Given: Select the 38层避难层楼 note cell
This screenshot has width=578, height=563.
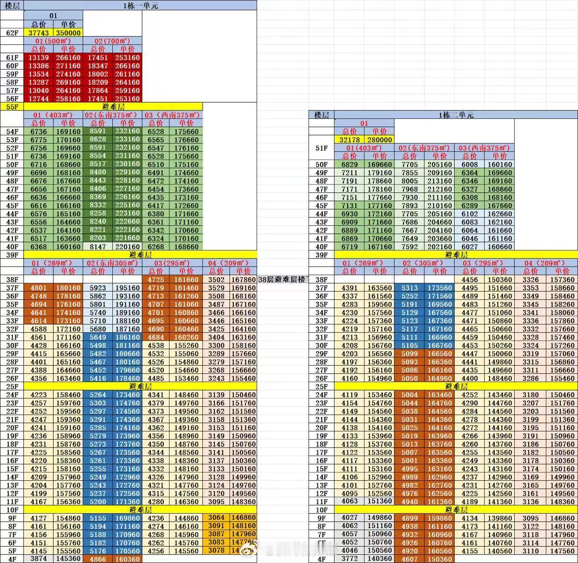Looking at the screenshot, I should click(x=283, y=280).
